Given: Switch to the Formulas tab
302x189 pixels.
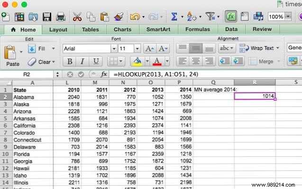Looking at the screenshot, I should [x=198, y=29].
